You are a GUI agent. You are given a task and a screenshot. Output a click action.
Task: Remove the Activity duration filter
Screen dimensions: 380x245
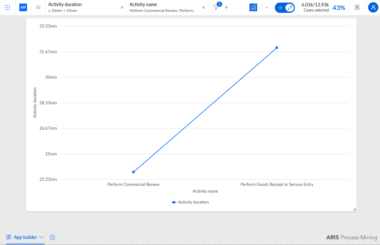122,7
